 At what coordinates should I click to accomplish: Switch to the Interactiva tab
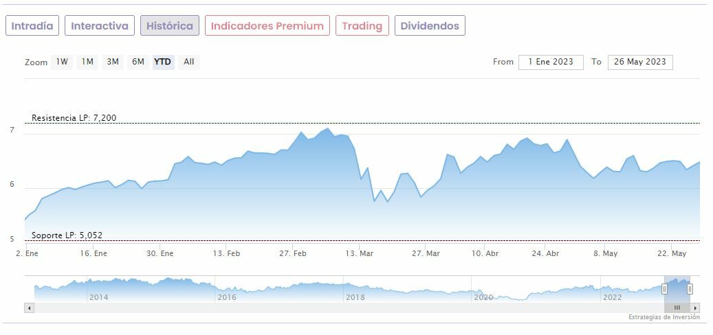click(100, 26)
